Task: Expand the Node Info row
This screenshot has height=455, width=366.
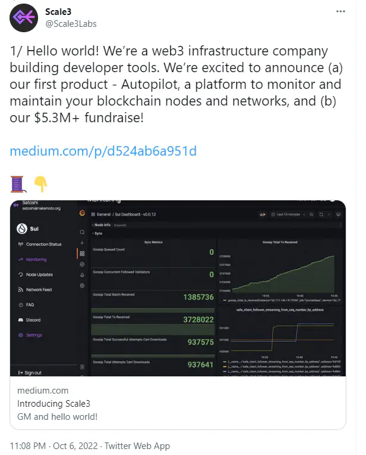Action: click(101, 225)
